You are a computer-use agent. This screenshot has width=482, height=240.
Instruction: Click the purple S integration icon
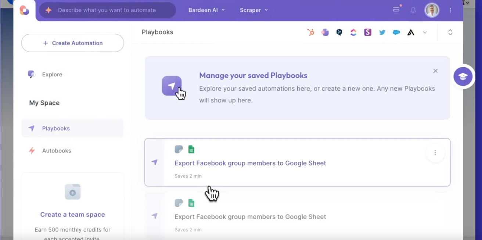click(x=368, y=32)
